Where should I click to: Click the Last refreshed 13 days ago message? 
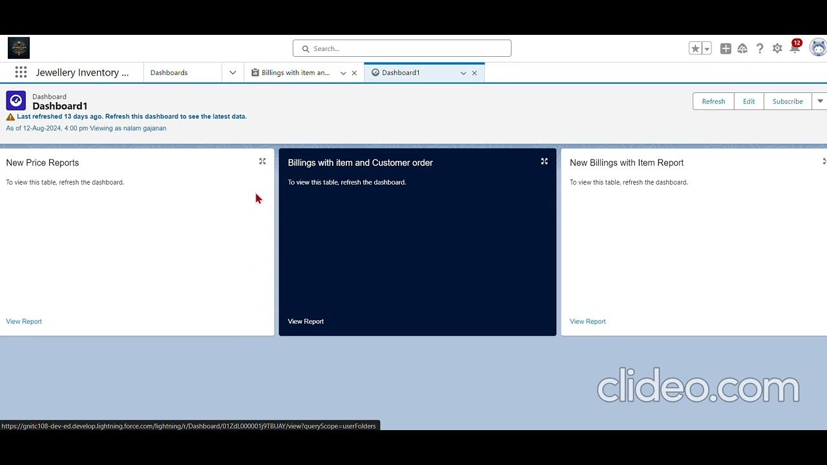(x=132, y=117)
